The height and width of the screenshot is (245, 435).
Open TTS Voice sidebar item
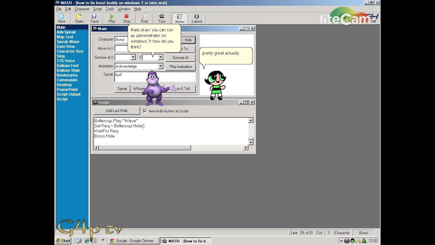click(x=66, y=61)
